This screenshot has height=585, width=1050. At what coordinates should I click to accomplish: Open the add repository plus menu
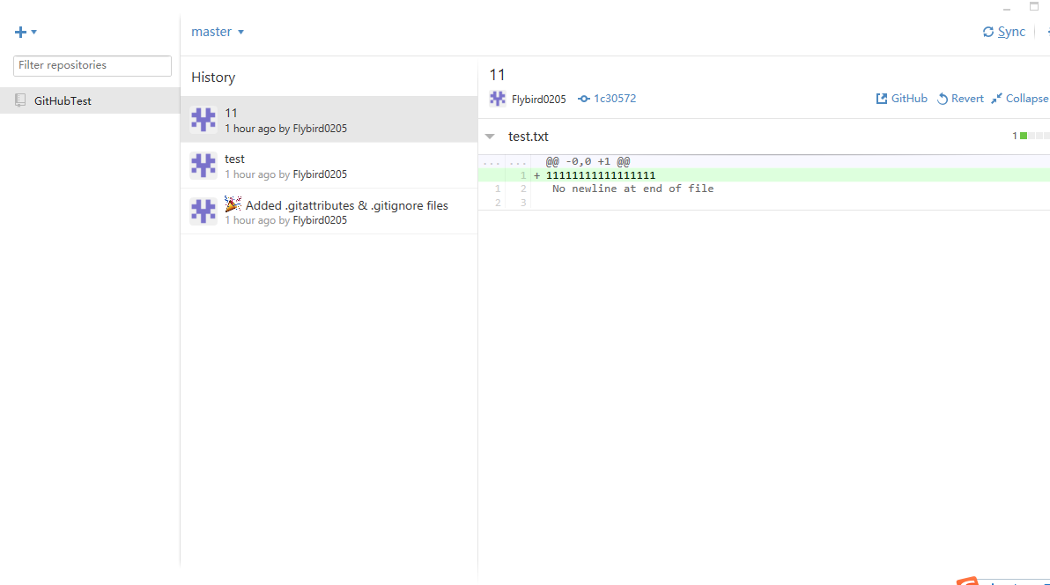[26, 32]
